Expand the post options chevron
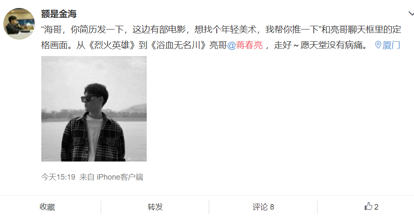This screenshot has height=218, width=414. click(x=411, y=13)
